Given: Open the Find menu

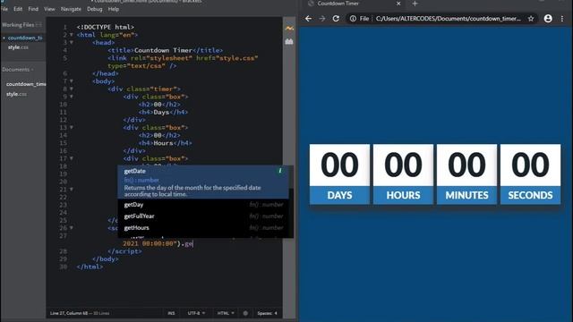Looking at the screenshot, I should (33, 9).
